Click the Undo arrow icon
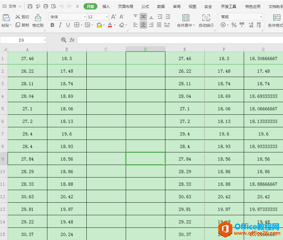Viewport: 283px width, 240px height. tap(62, 6)
